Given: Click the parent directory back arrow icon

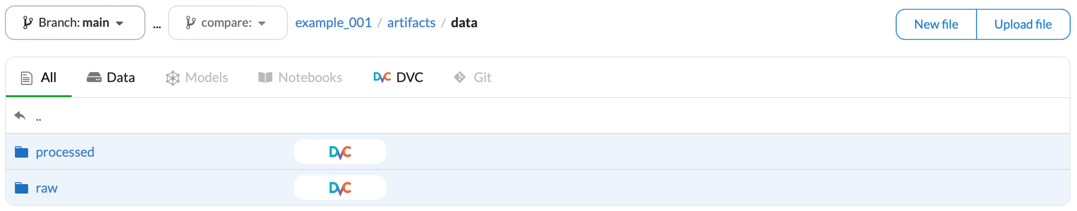Looking at the screenshot, I should pyautogui.click(x=20, y=116).
